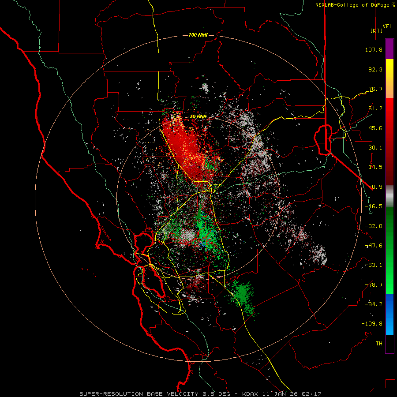Click the 14.5 velocity scale value
Screen dimensions: 397x397
coord(375,167)
